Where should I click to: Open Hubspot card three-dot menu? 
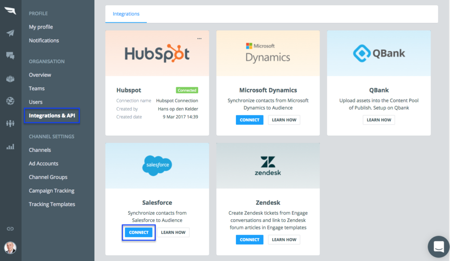pyautogui.click(x=199, y=39)
